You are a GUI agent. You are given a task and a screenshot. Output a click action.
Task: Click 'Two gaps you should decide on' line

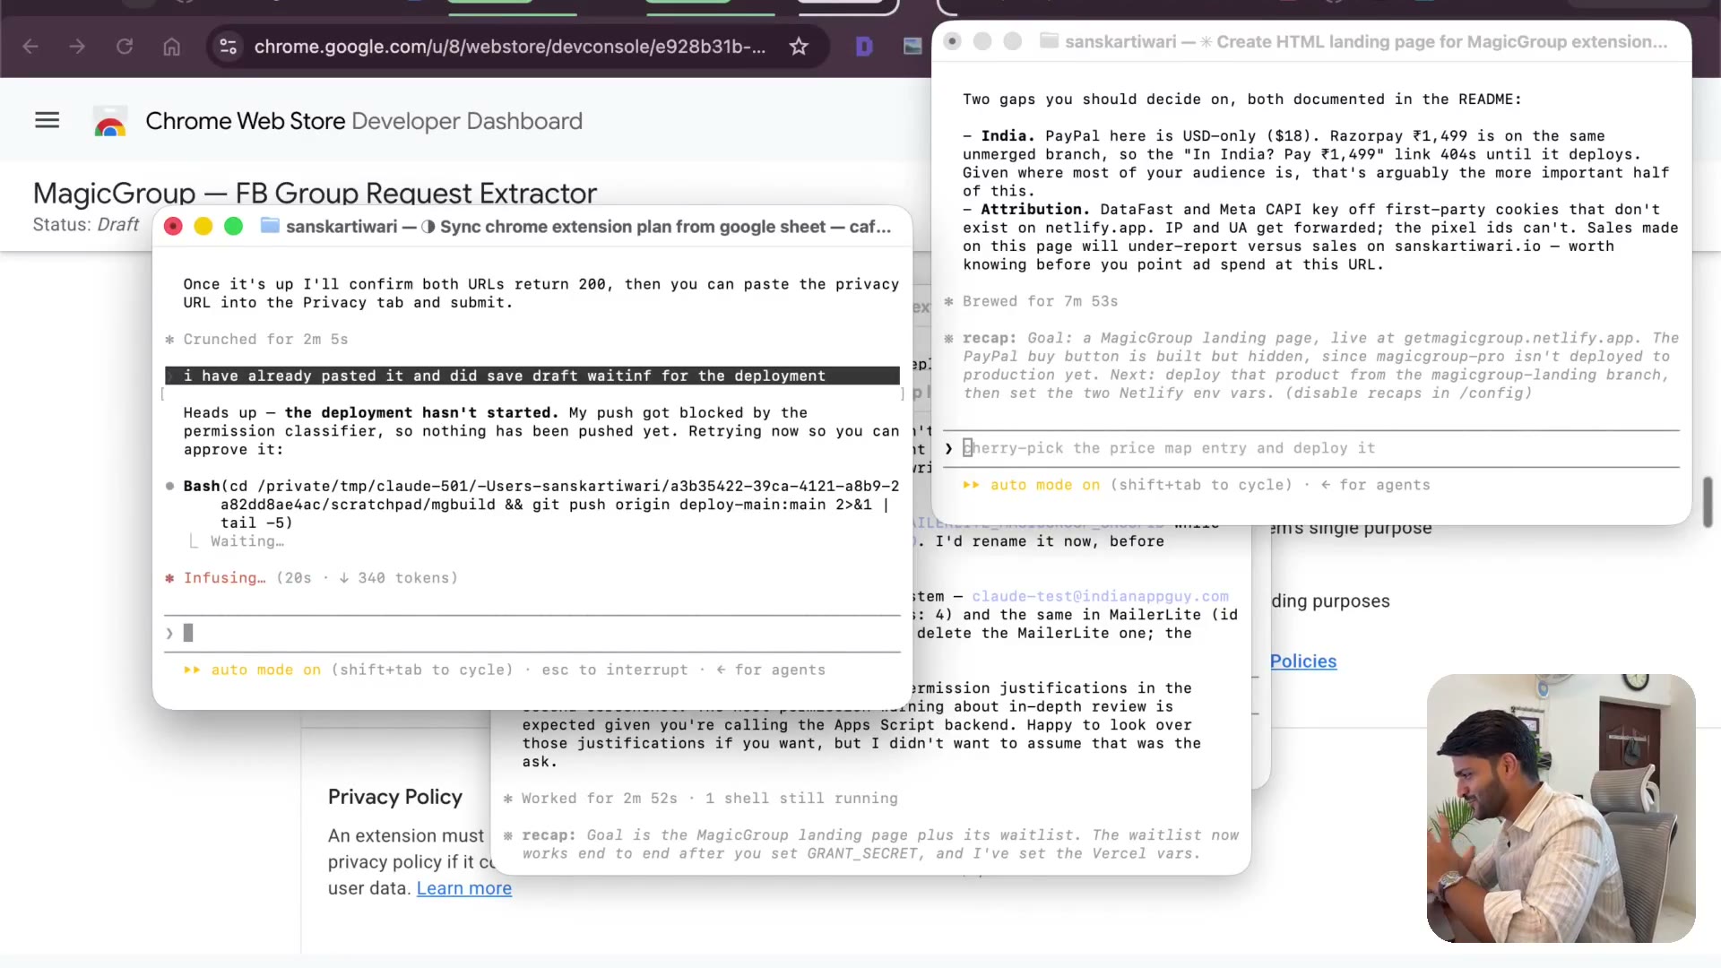coord(1241,99)
